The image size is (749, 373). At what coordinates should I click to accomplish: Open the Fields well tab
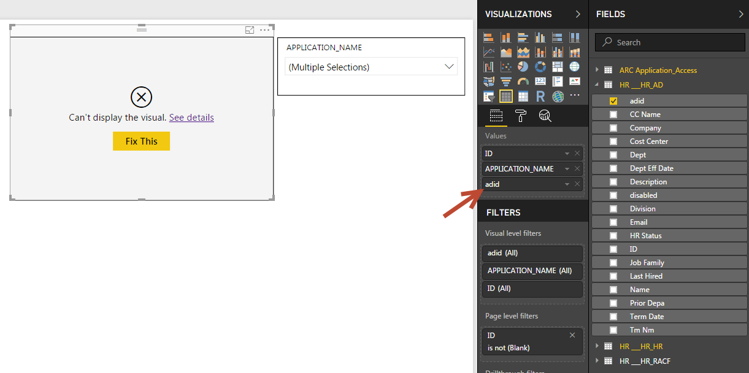coord(496,116)
